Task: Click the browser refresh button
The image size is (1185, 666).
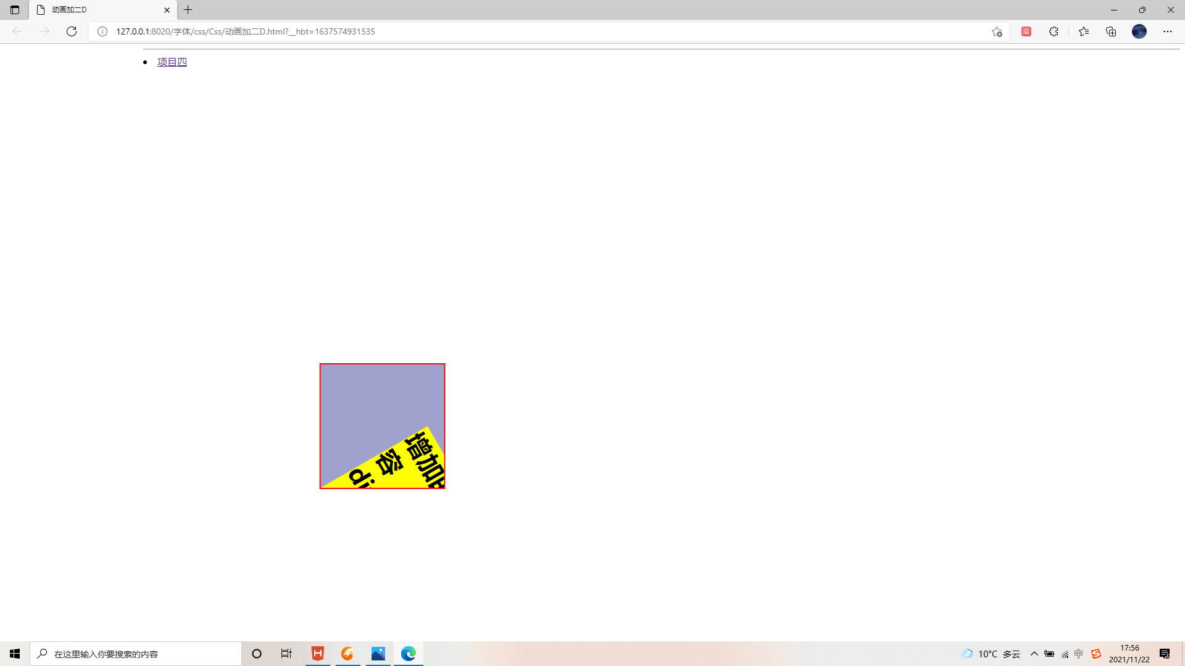Action: (x=72, y=31)
